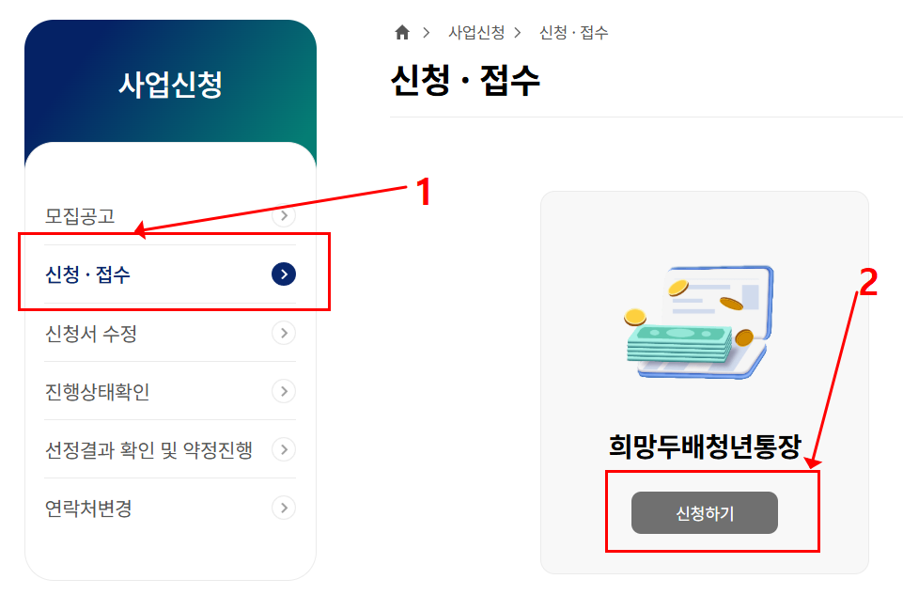Click the chevron beside 선정결과 확인 및 약정진행
The width and height of the screenshot is (903, 595).
285,449
